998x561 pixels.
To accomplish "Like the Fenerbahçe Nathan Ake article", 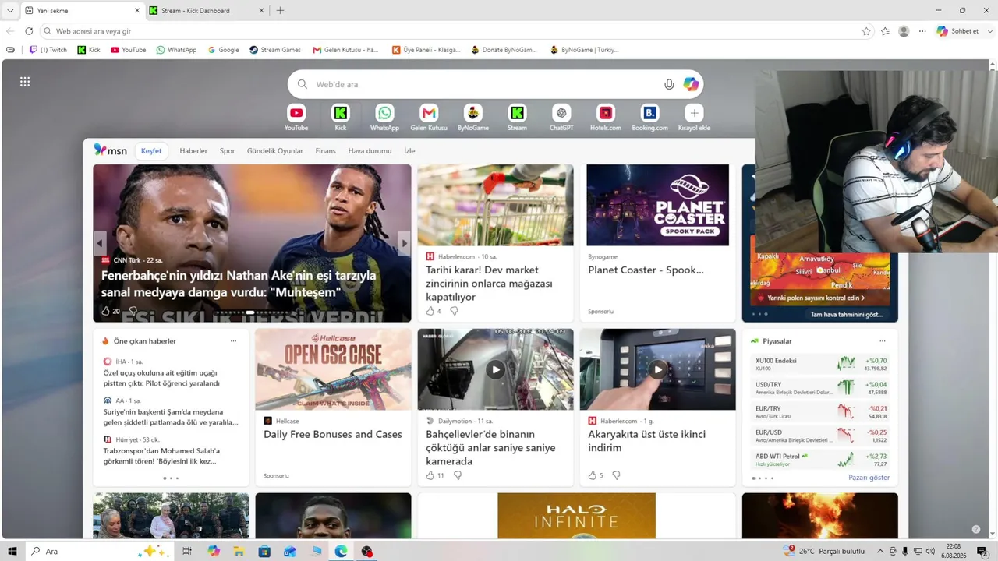I will pos(106,311).
